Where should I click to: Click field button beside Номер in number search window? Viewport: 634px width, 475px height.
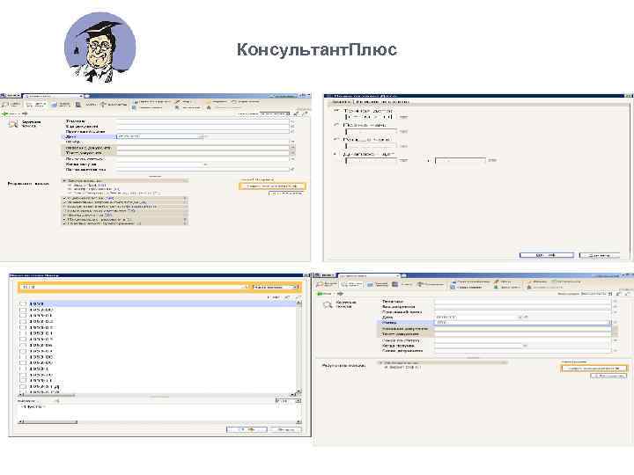(x=615, y=323)
